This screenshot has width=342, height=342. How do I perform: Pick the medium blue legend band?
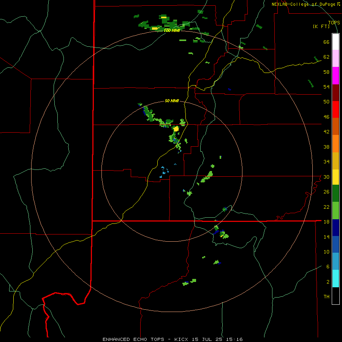coord(336,244)
